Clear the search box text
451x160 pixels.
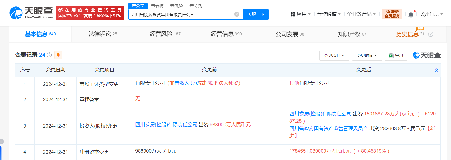click(237, 14)
